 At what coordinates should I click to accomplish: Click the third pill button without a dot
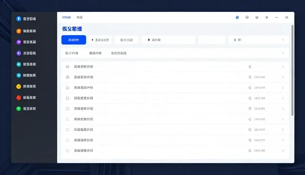tap(127, 40)
